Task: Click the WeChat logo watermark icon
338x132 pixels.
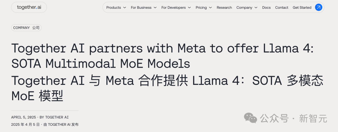Action: 251,118
